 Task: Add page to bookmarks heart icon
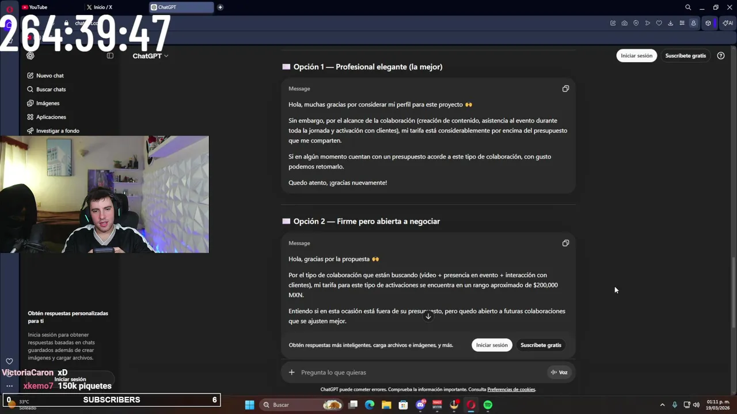click(x=659, y=23)
